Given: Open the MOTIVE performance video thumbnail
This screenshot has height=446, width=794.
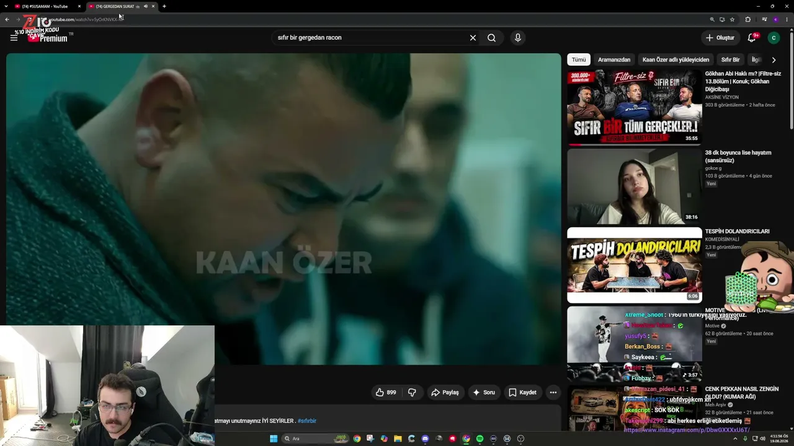Looking at the screenshot, I should click(635, 344).
